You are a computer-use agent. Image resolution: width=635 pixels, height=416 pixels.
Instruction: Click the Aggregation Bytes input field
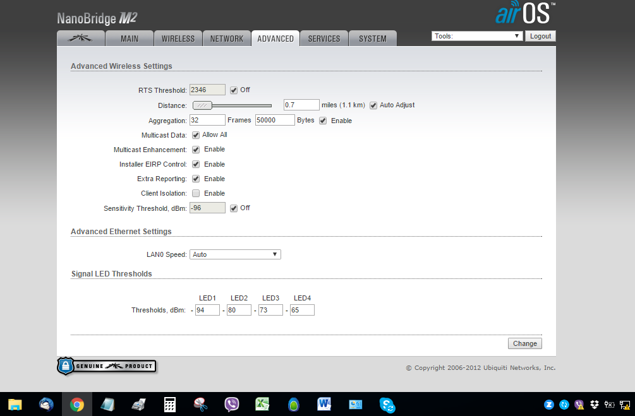coord(275,120)
